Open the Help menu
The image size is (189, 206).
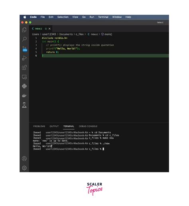coord(128,17)
